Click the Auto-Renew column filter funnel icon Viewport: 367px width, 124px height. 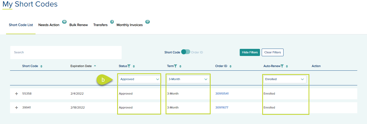click(x=282, y=66)
